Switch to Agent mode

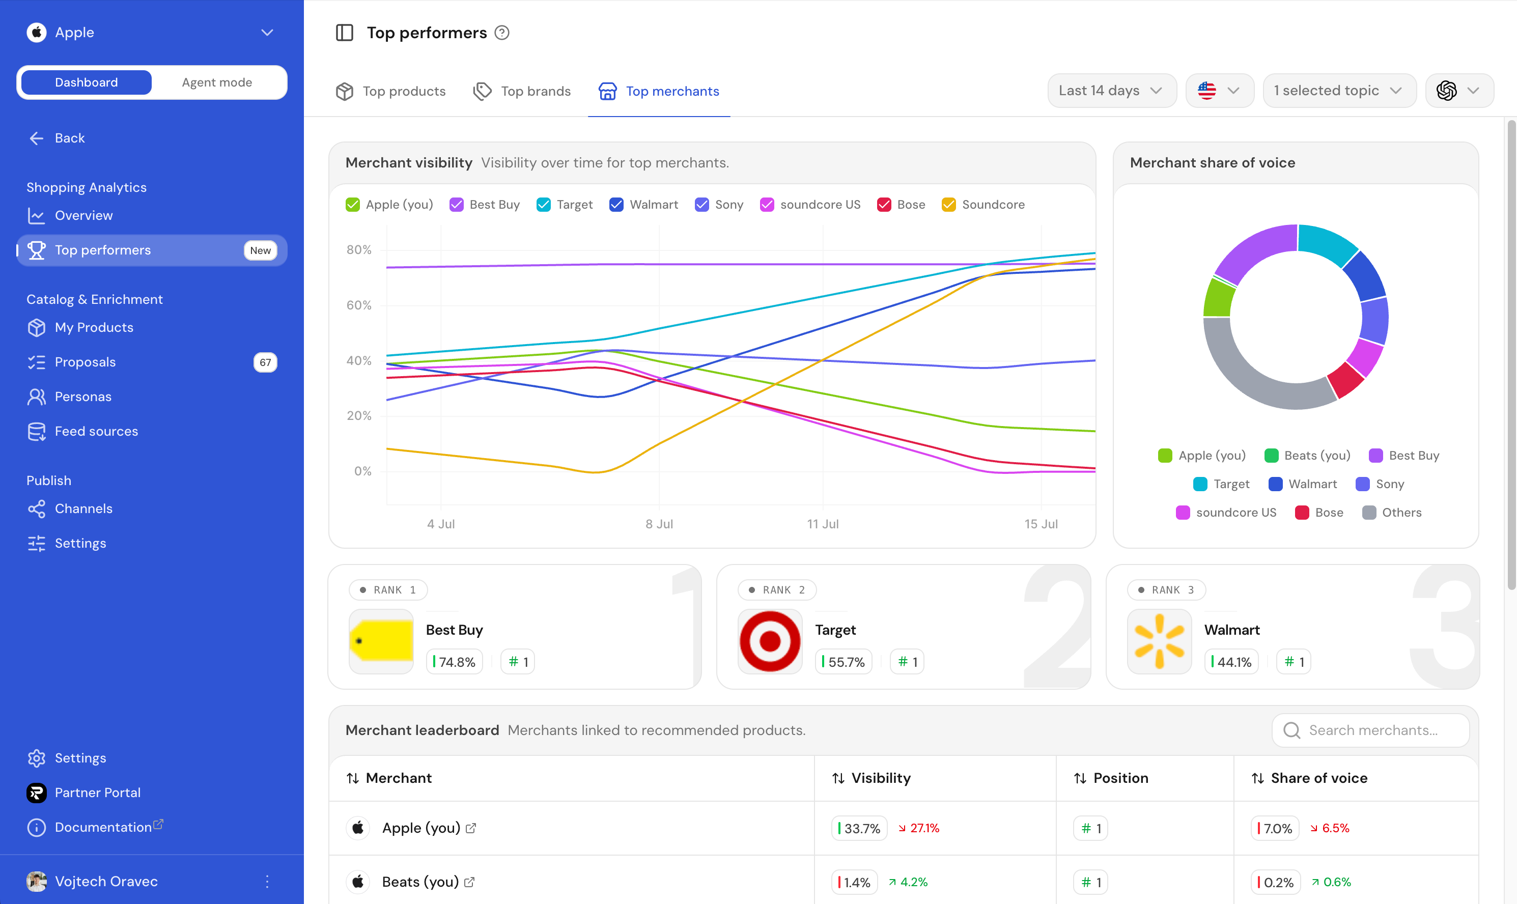pyautogui.click(x=217, y=82)
